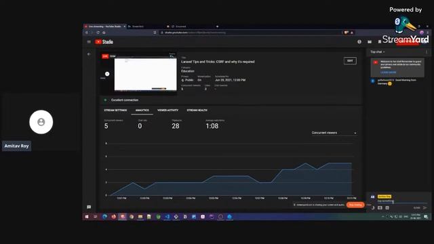Click the exit arrow in Studio's left sidebar

pos(89,54)
